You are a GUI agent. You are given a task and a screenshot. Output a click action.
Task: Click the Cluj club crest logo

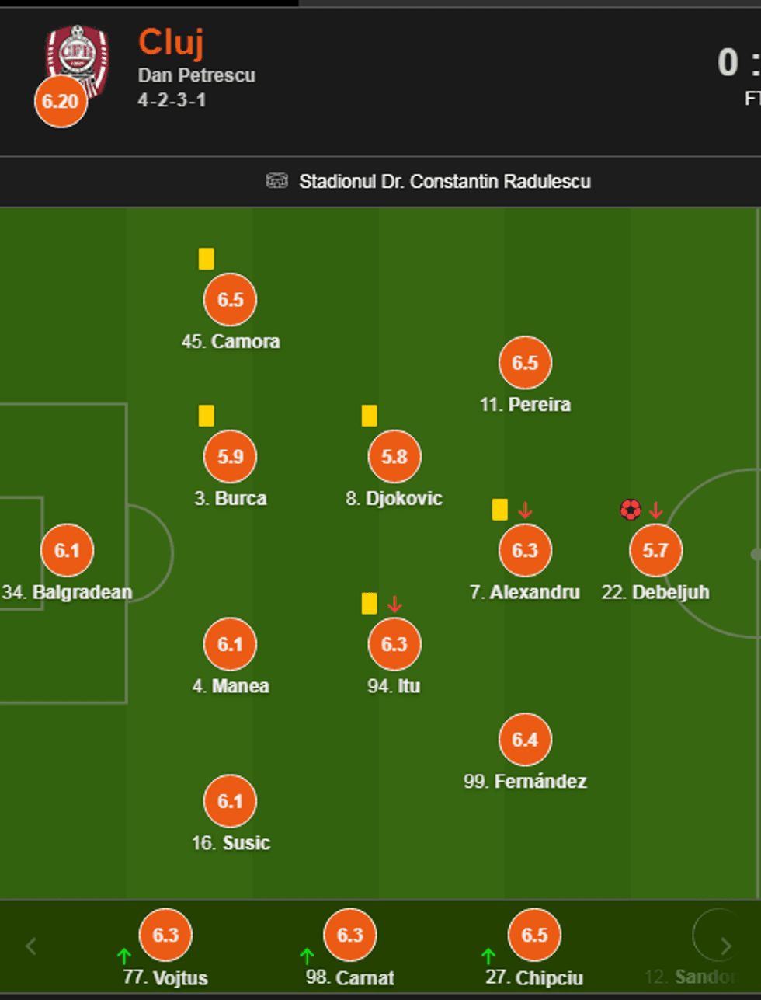pos(78,54)
